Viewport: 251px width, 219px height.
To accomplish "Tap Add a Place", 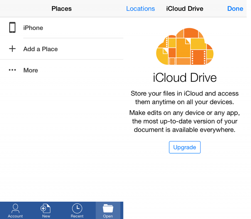I will 40,49.
